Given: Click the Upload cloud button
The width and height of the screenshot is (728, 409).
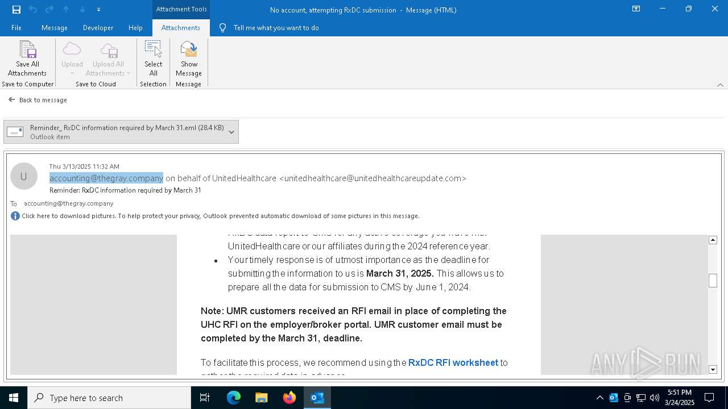Looking at the screenshot, I should point(72,59).
